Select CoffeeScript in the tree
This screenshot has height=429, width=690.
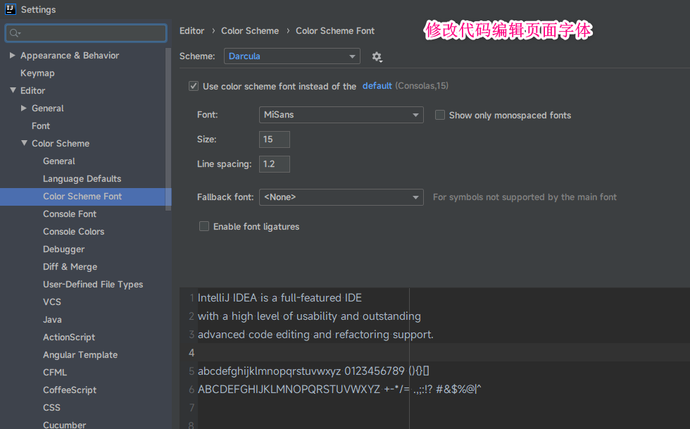[x=70, y=390]
